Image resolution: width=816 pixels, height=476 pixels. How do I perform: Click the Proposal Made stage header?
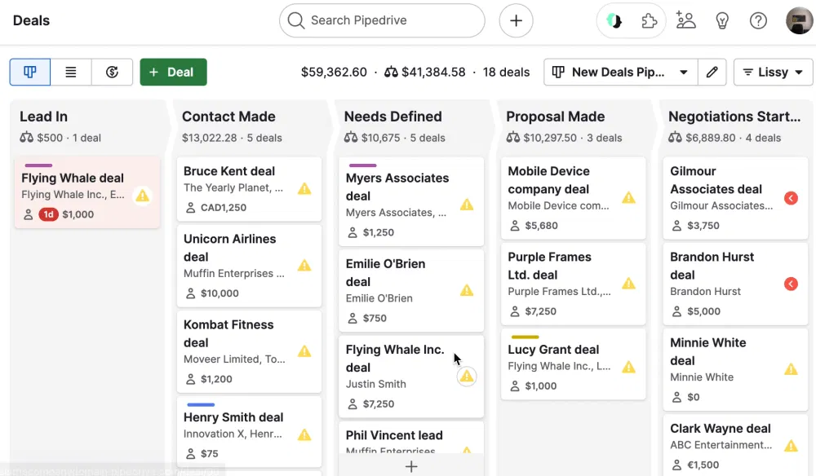(x=555, y=117)
